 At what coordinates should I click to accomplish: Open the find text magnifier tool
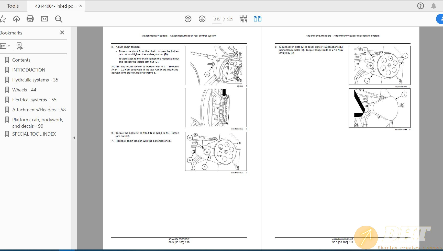(59, 19)
